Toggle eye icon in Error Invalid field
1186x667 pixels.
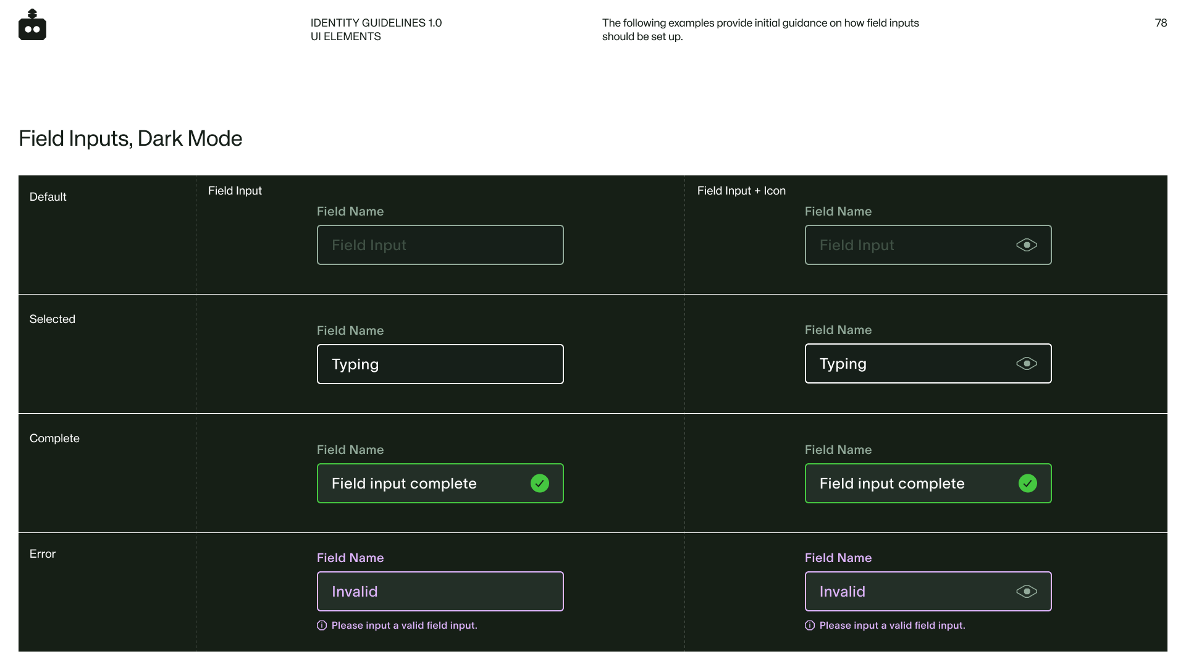[x=1027, y=592]
